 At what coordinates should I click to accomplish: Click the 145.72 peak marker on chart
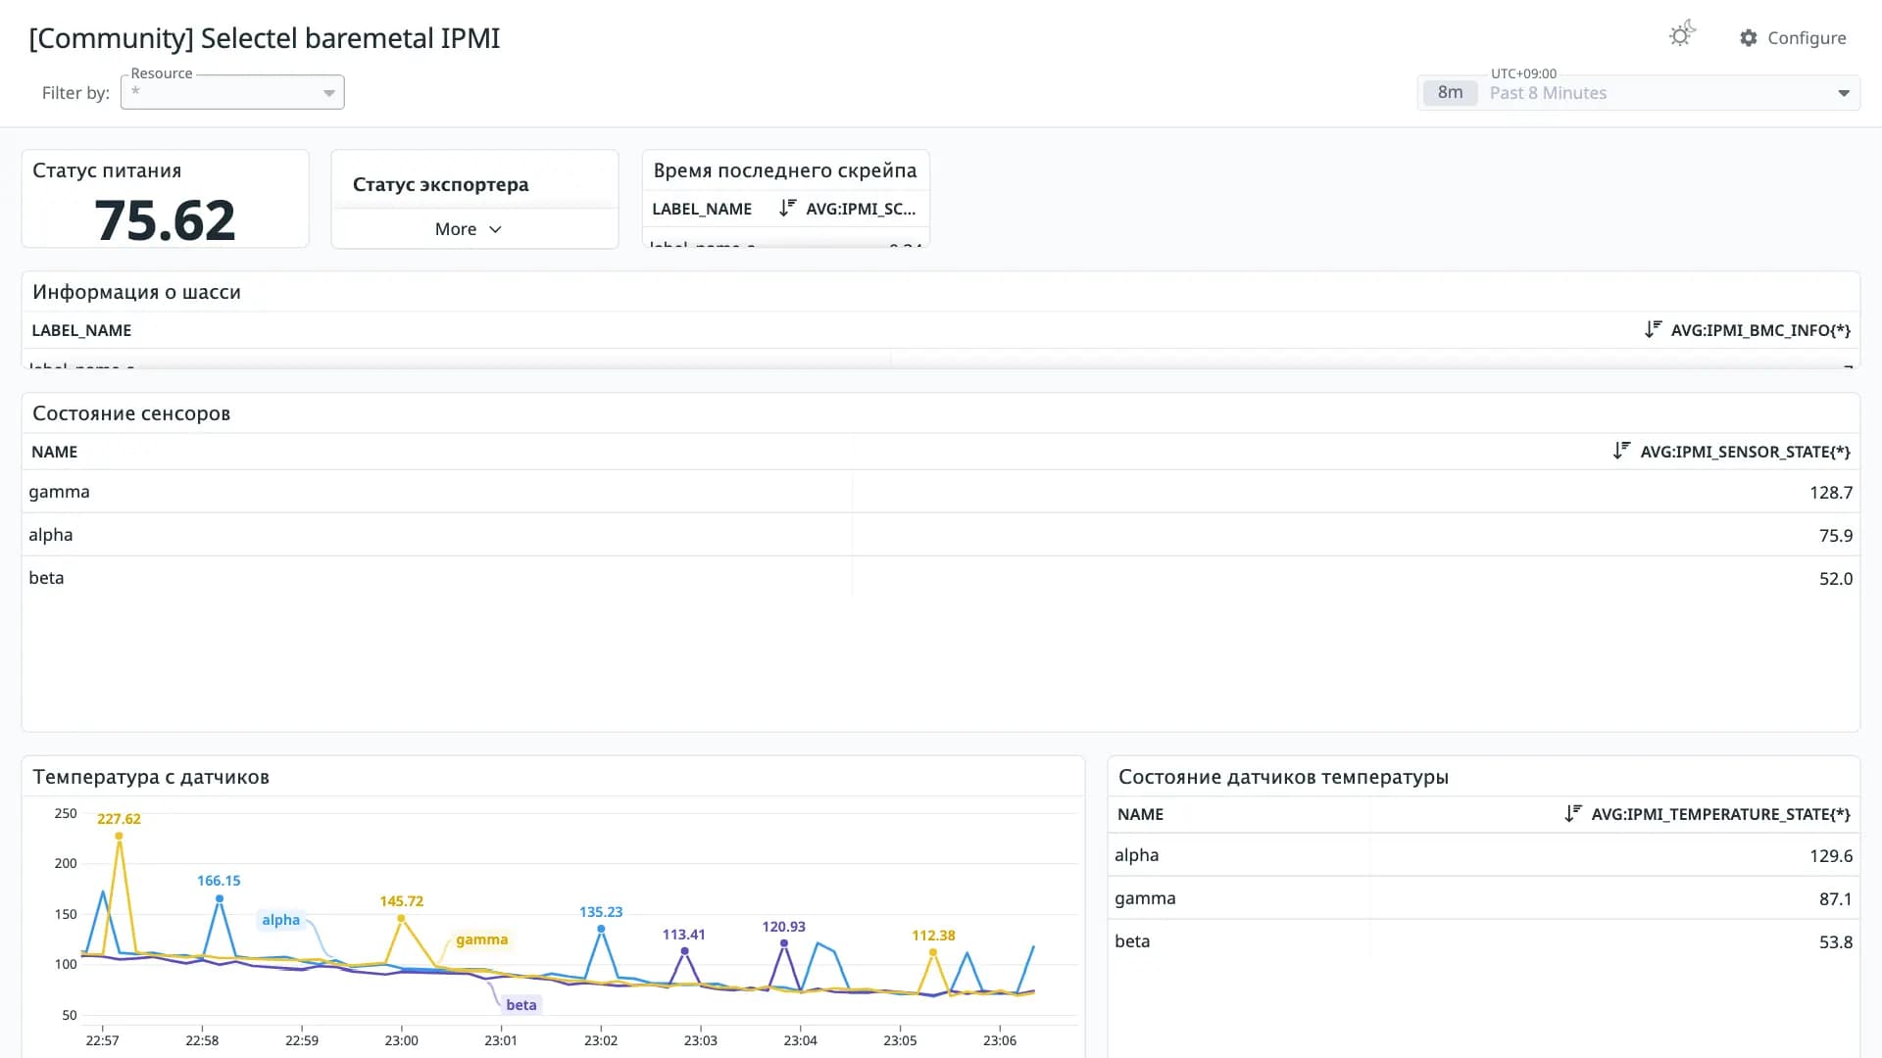[401, 918]
